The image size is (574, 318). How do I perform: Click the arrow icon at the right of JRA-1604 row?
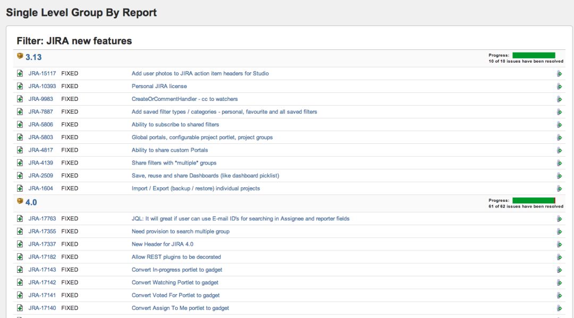tap(559, 189)
